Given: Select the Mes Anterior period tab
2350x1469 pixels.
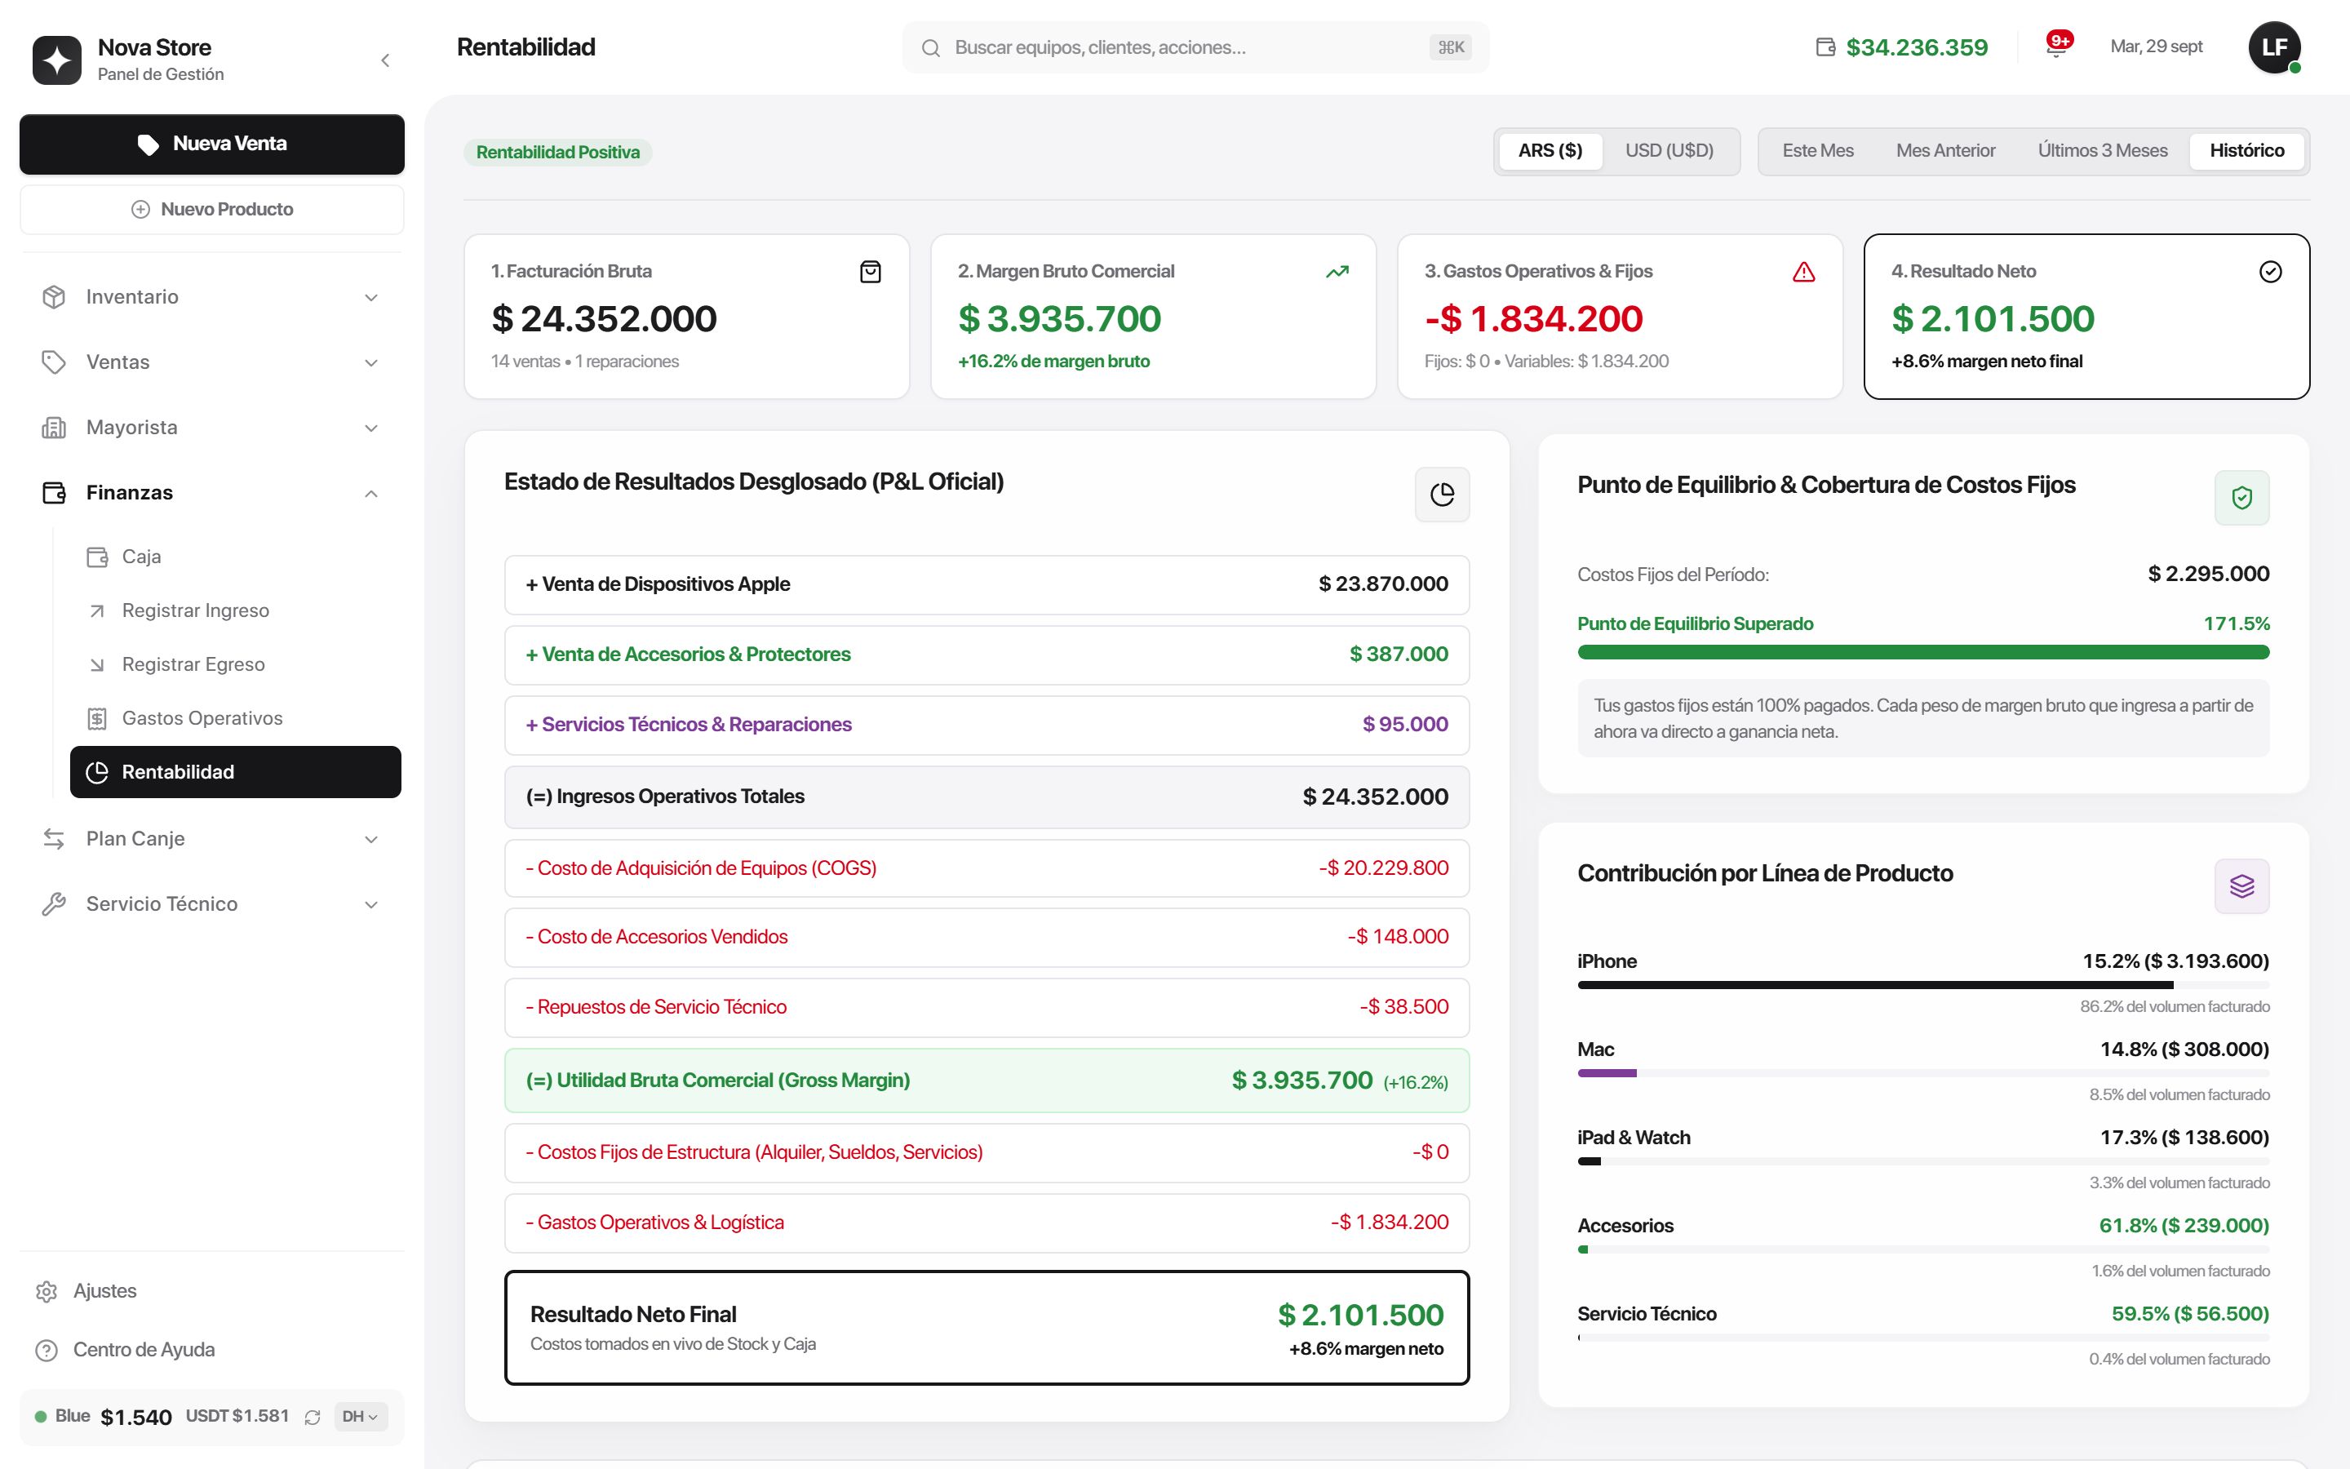Looking at the screenshot, I should click(x=1945, y=151).
